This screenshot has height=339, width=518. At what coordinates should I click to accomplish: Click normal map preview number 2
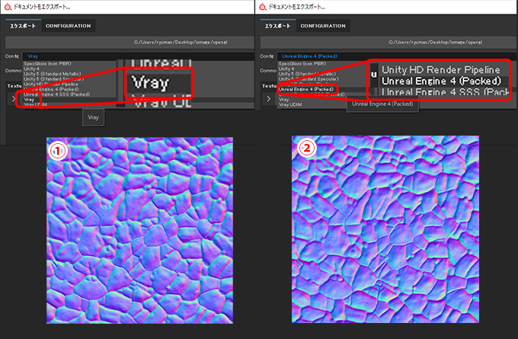[x=385, y=229]
